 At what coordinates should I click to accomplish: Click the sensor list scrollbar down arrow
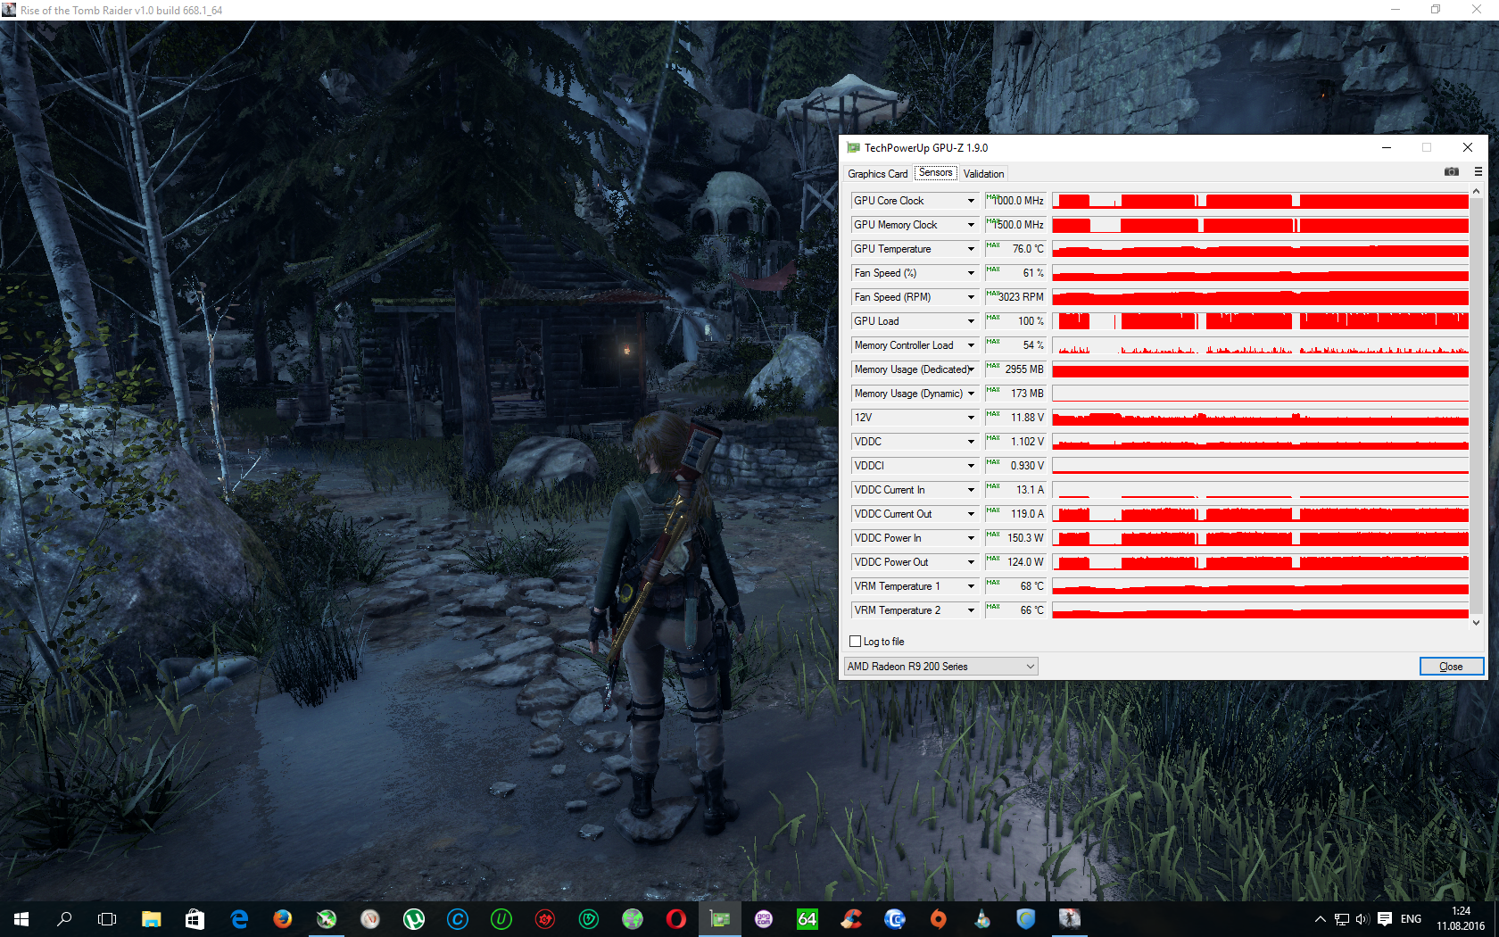(x=1476, y=623)
